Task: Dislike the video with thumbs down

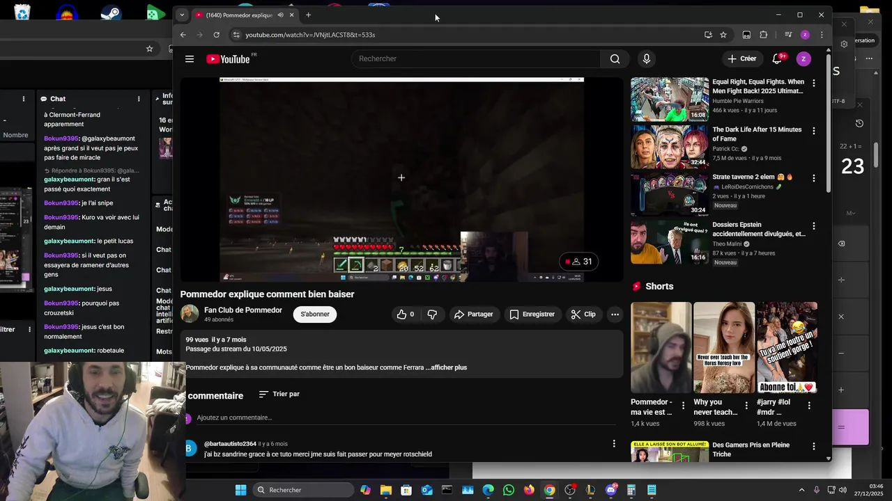Action: pos(432,315)
